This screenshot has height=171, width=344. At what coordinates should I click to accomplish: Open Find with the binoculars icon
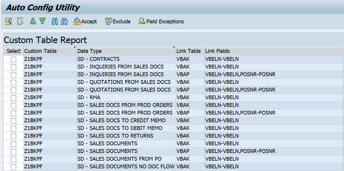[x=55, y=22]
